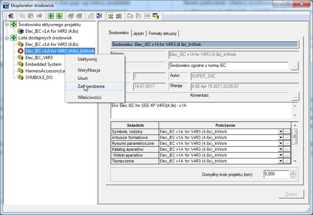The image size is (313, 215).
Task: Click the exit door toolbar icon
Action: 11,16
